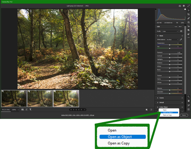Open the zoom level dropdown arrow

tap(18, 110)
